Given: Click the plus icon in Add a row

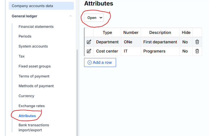Looking at the screenshot, I should 90,62.
